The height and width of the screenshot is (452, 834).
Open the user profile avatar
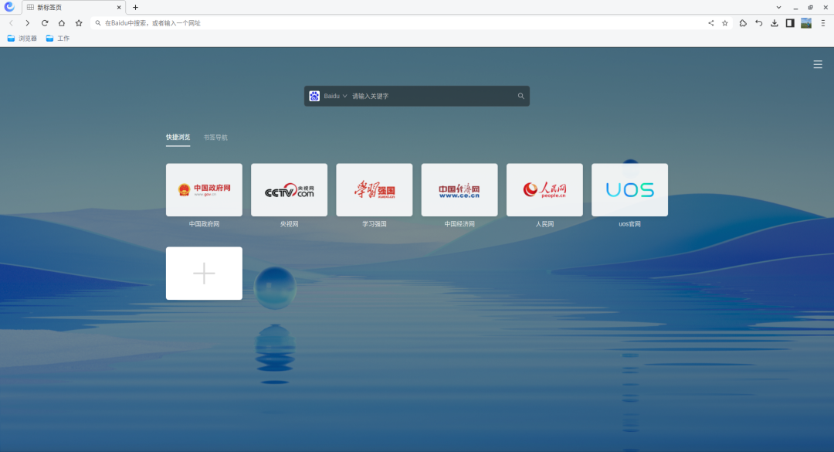(x=806, y=23)
